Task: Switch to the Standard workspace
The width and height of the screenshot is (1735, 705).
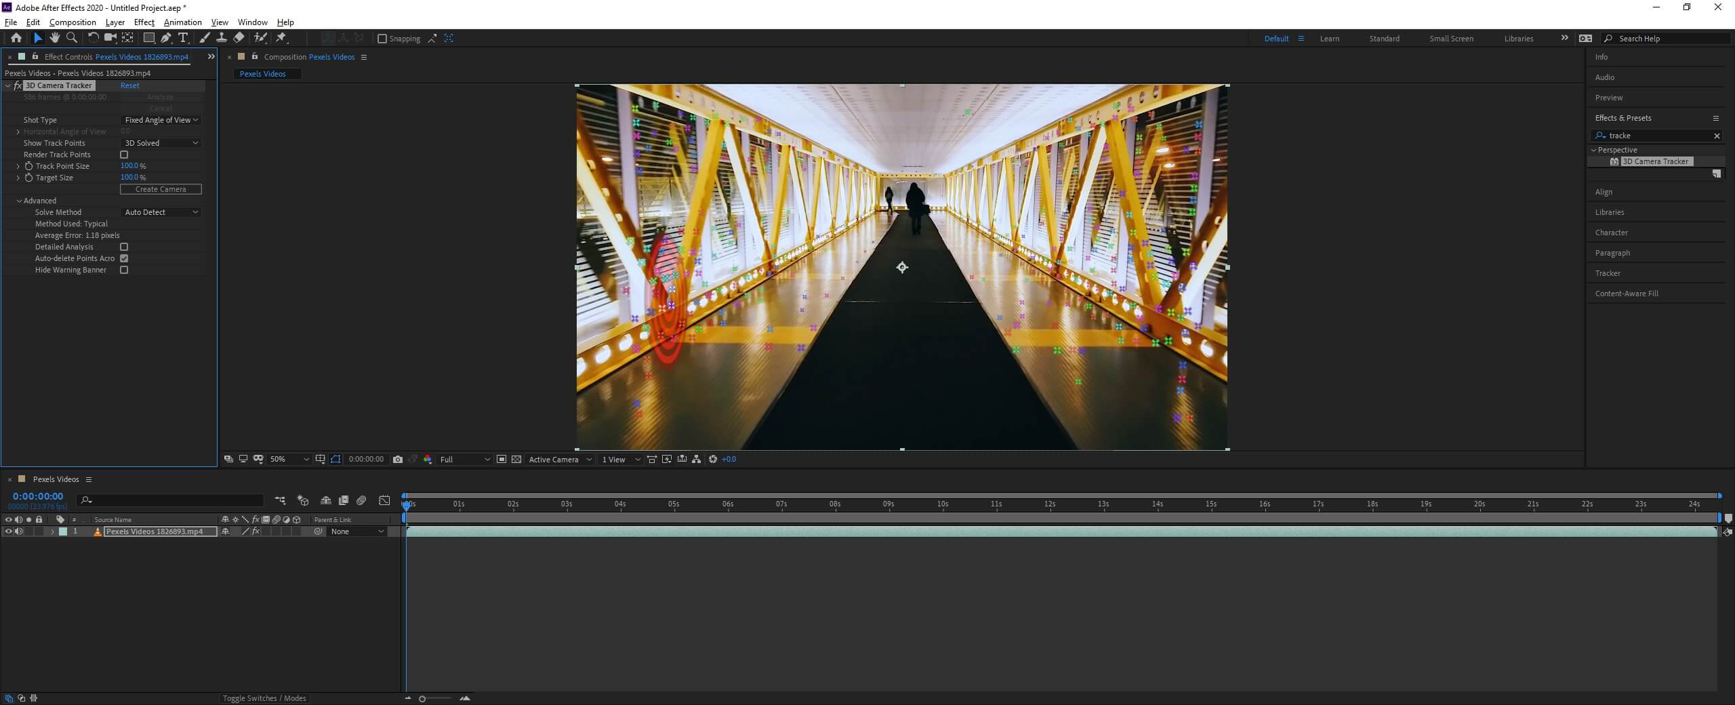Action: 1384,39
